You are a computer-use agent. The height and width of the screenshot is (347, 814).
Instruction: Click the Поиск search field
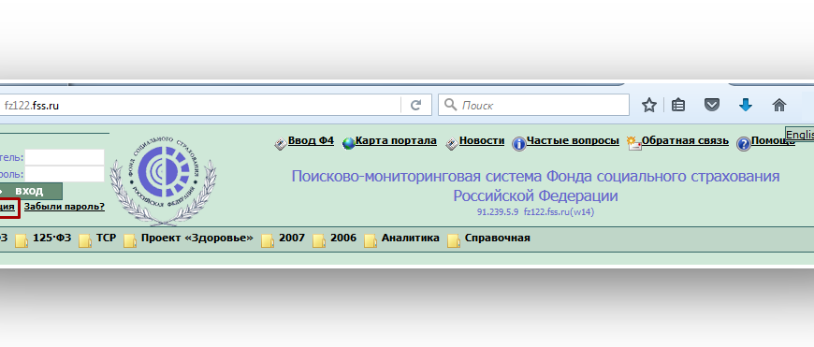pyautogui.click(x=533, y=106)
